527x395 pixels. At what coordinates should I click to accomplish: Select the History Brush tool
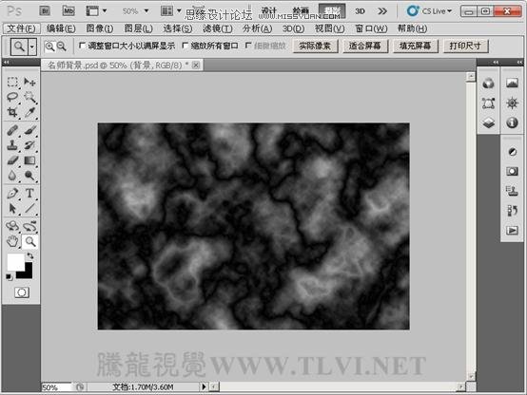click(x=29, y=145)
